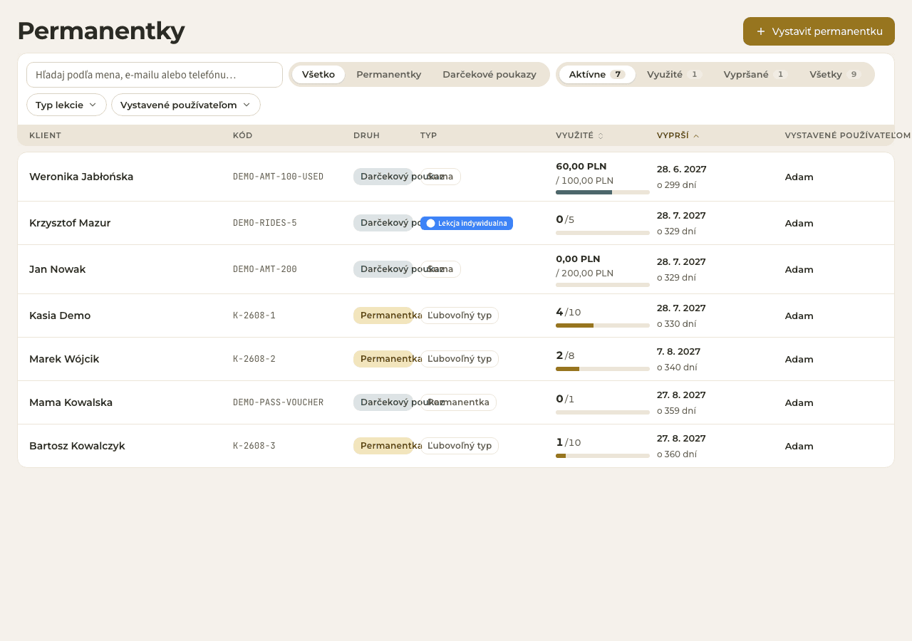Viewport: 912px width, 641px height.
Task: Click code K-2608-2
Action: [x=254, y=359]
